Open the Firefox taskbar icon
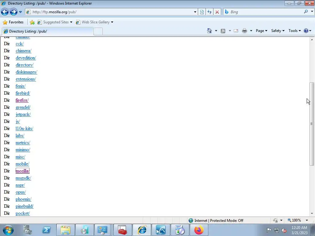 [x=199, y=230]
